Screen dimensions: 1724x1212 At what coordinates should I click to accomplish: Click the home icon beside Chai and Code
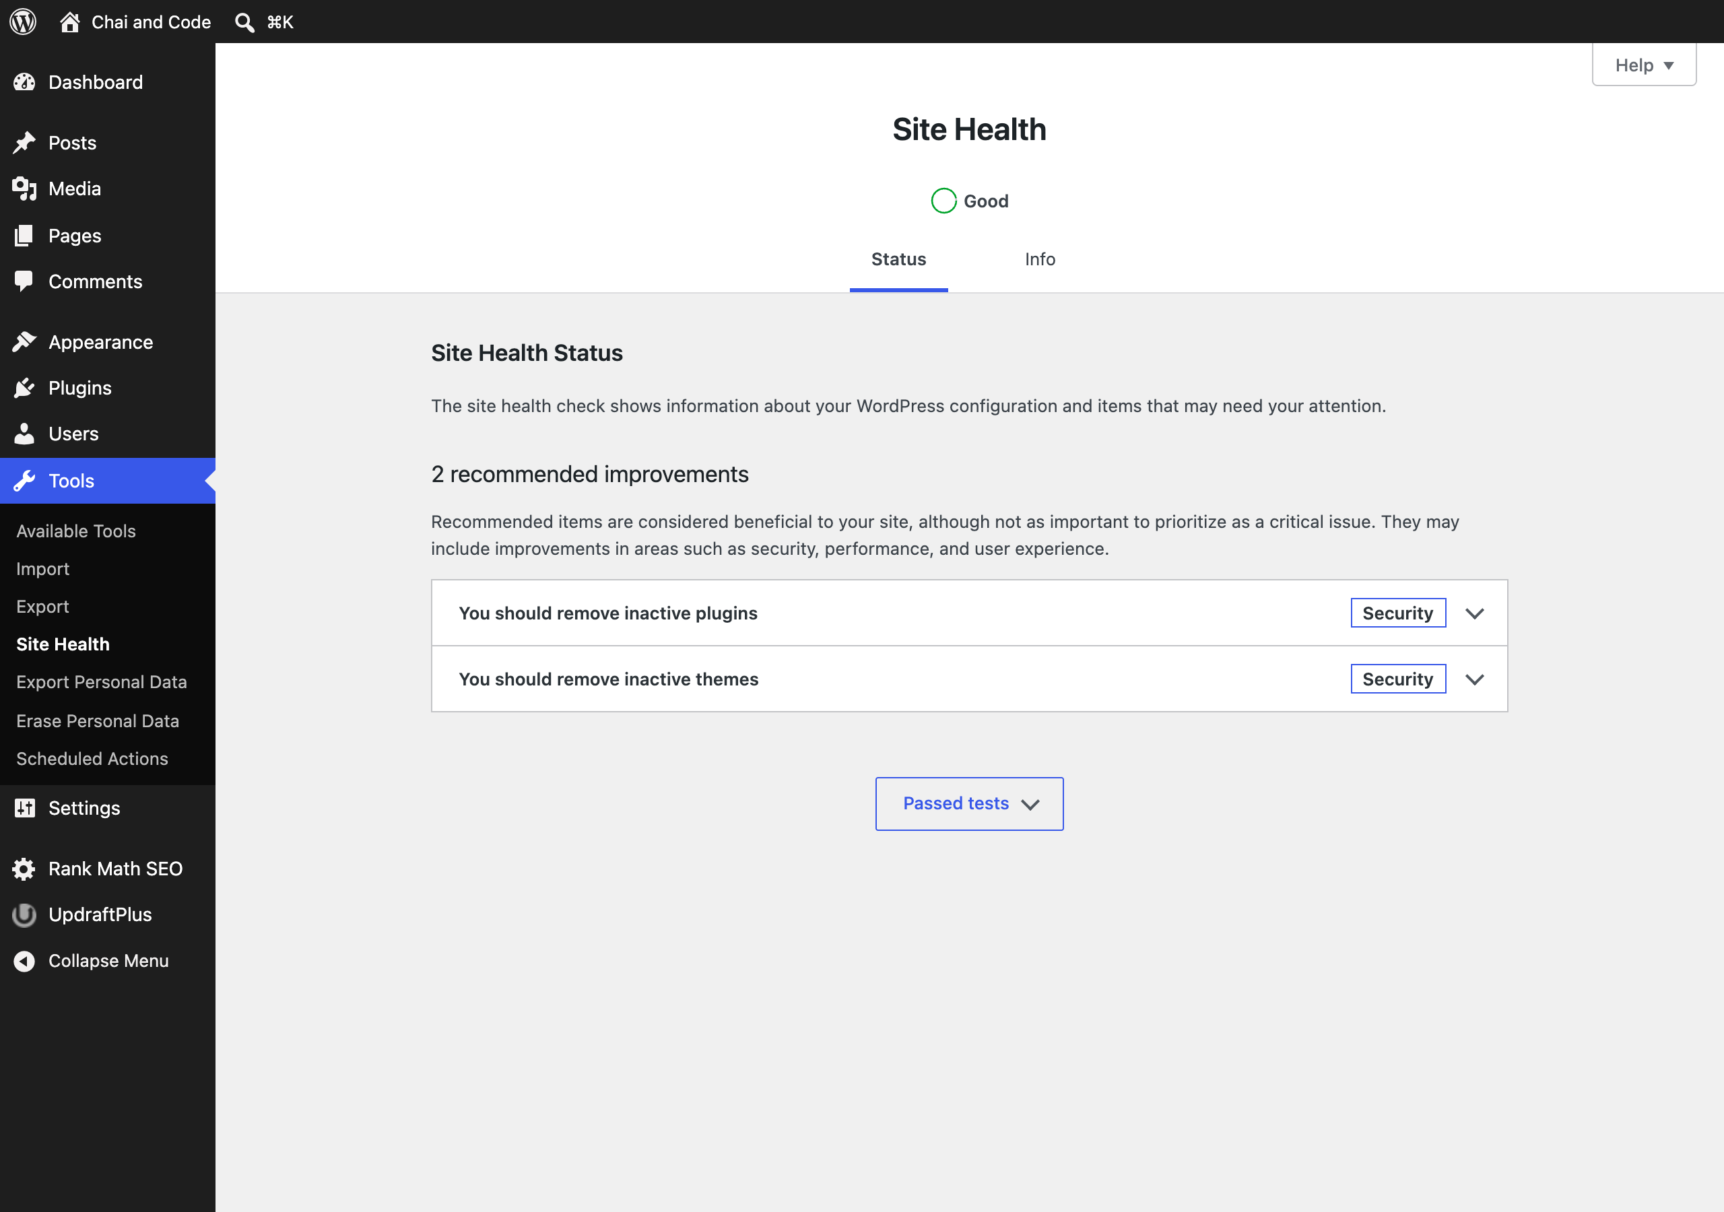coord(70,22)
